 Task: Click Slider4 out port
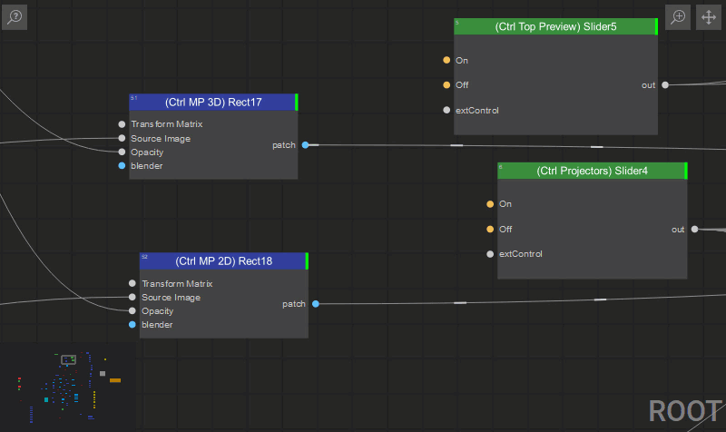pyautogui.click(x=694, y=229)
